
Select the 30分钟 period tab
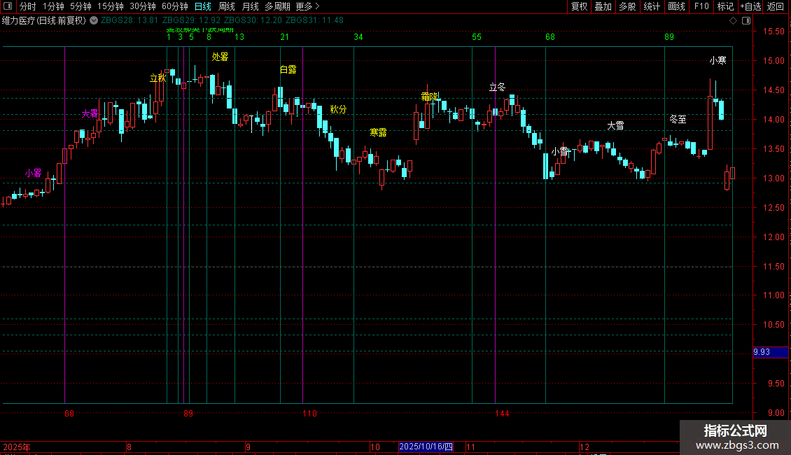pos(142,6)
